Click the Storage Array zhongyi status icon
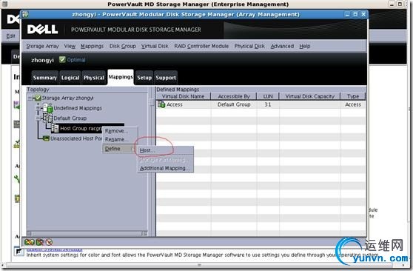 (x=38, y=98)
